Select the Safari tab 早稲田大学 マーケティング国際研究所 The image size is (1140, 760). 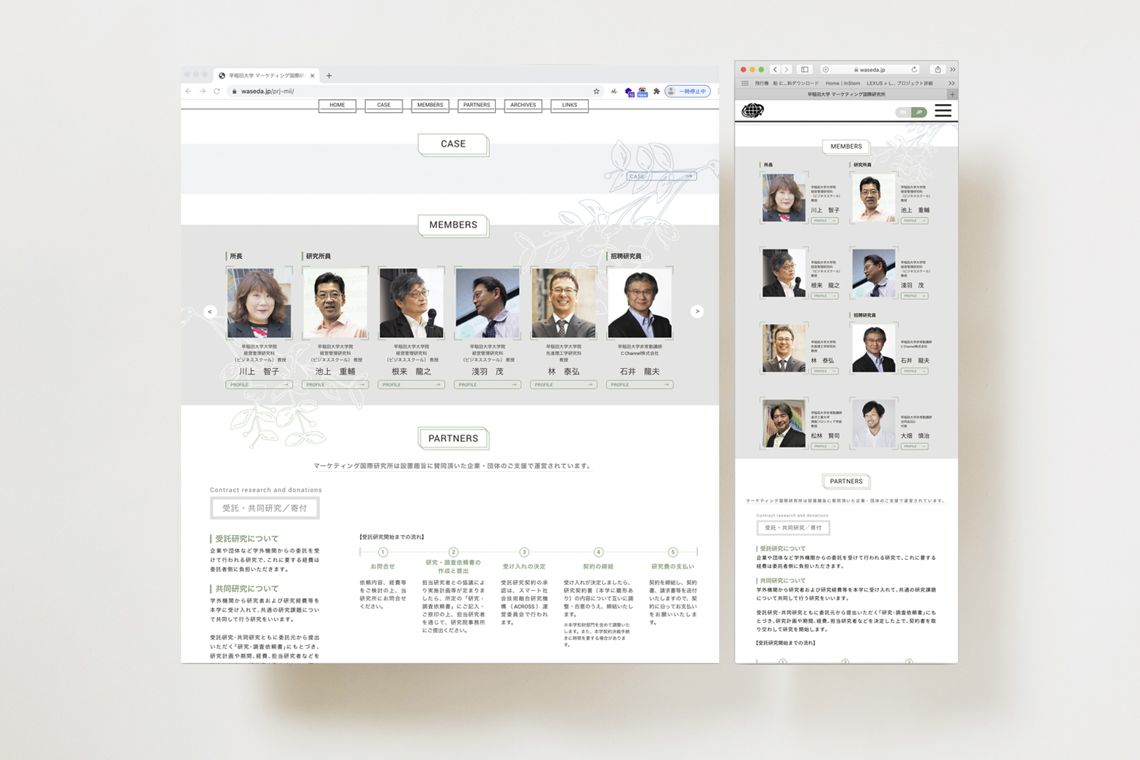click(846, 95)
